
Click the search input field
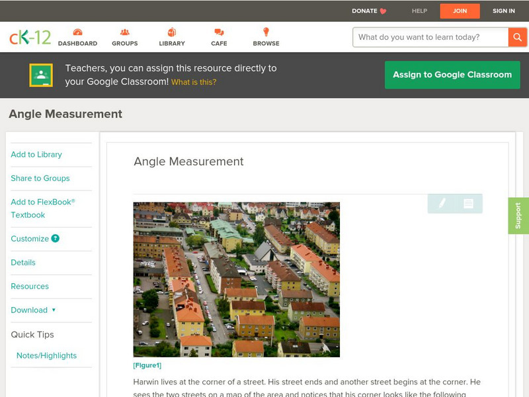click(430, 37)
